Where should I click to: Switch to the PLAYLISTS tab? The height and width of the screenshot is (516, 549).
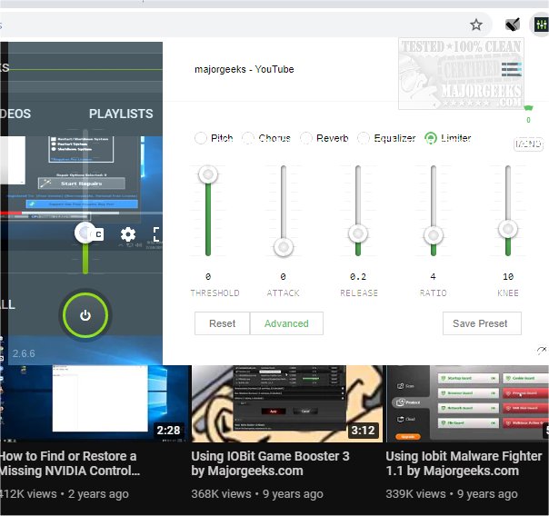[121, 114]
